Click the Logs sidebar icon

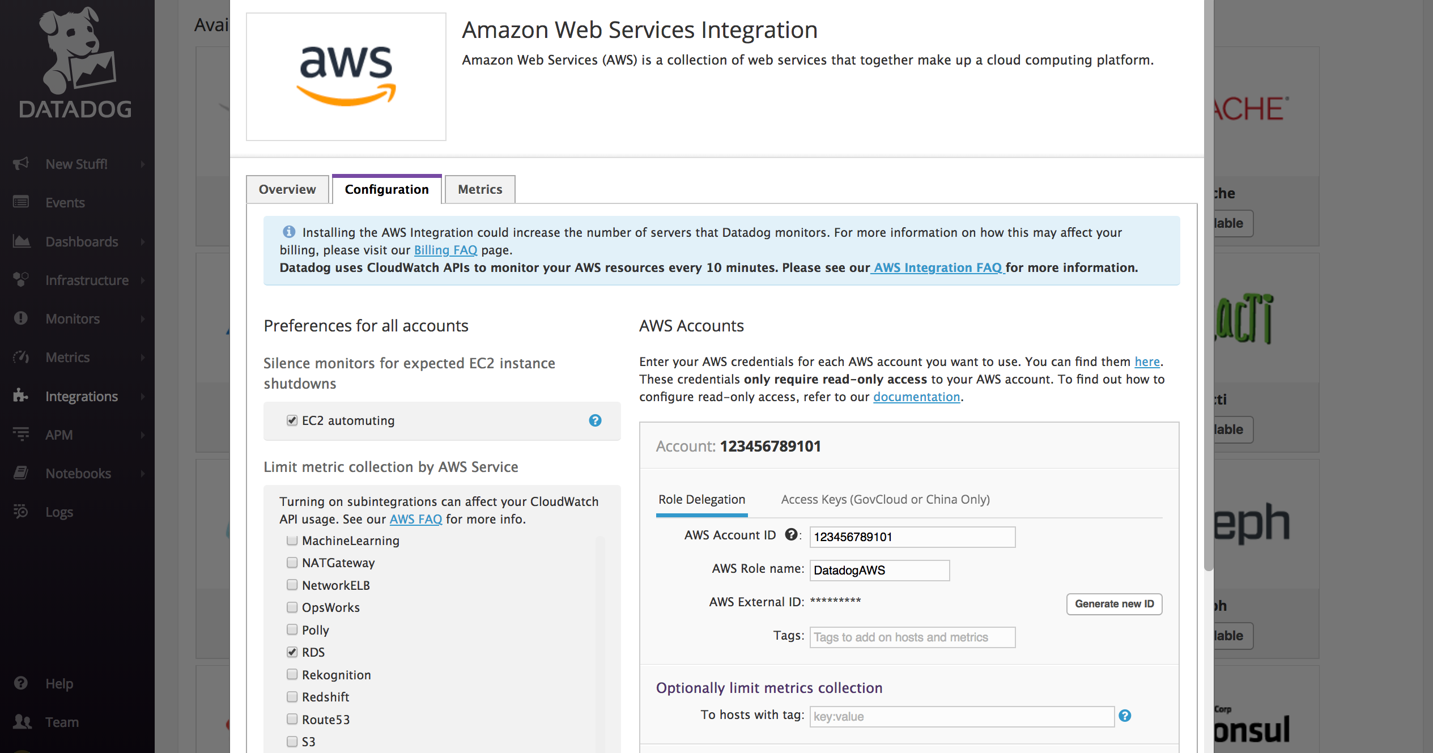[x=21, y=512]
